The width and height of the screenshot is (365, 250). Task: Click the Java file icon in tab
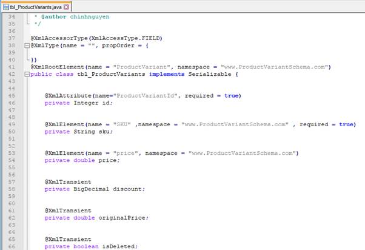point(6,7)
